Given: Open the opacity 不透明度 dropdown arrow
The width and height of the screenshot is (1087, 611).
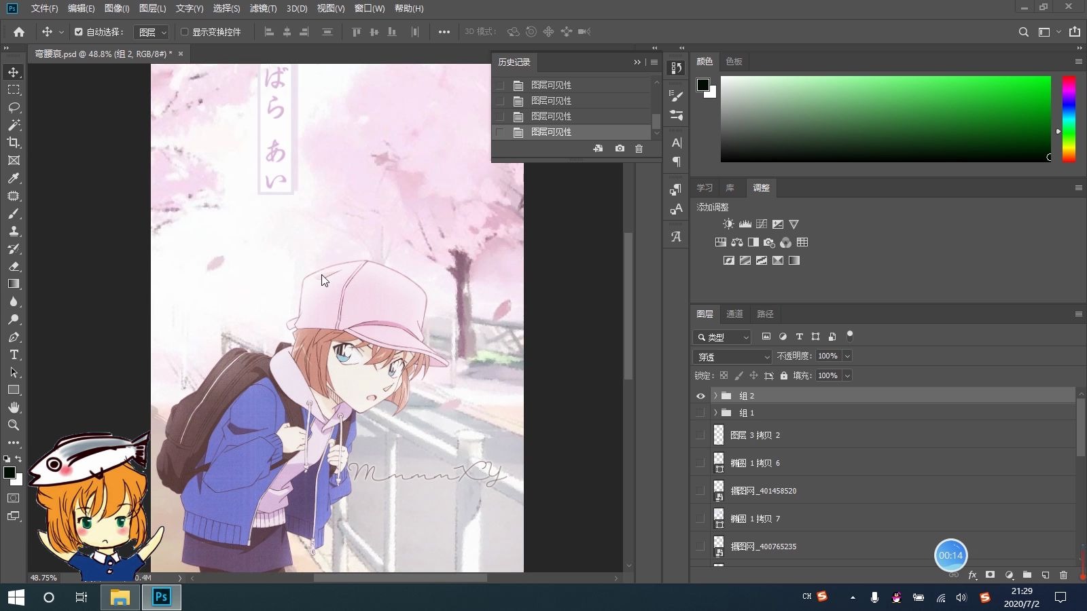Looking at the screenshot, I should [x=847, y=356].
